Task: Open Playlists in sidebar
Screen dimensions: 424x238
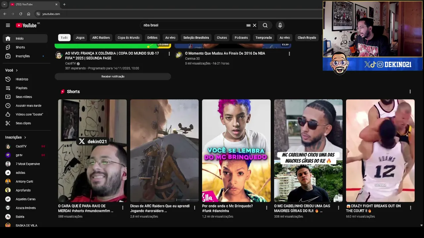Action: (x=25, y=88)
